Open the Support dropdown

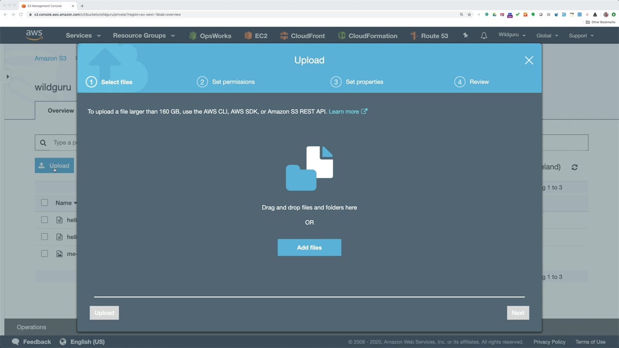(x=581, y=36)
